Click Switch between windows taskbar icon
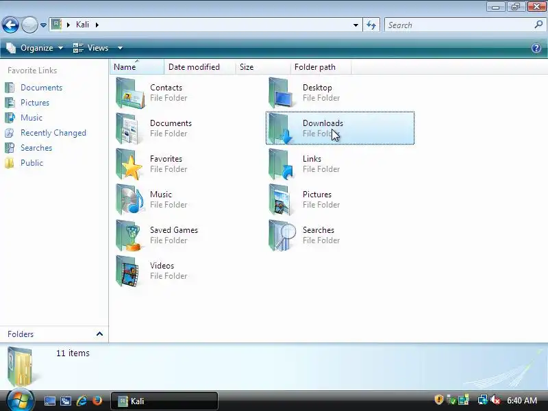This screenshot has height=411, width=548. [x=66, y=401]
